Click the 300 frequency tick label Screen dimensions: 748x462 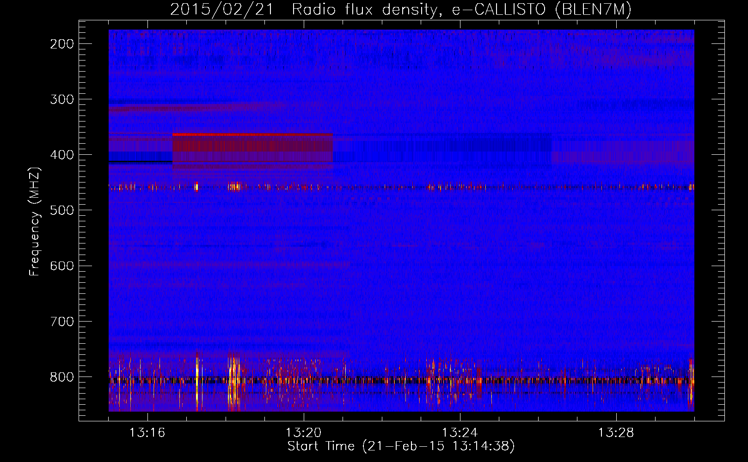(x=62, y=99)
